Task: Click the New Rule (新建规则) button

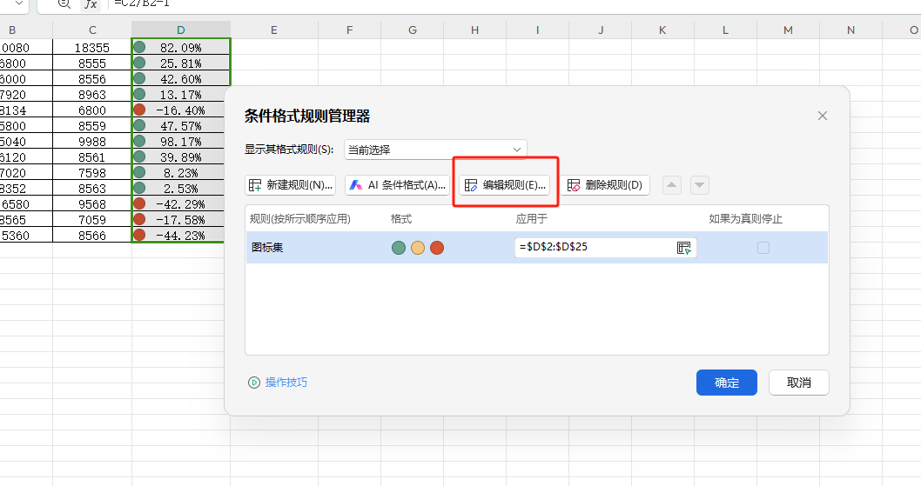Action: click(x=290, y=185)
